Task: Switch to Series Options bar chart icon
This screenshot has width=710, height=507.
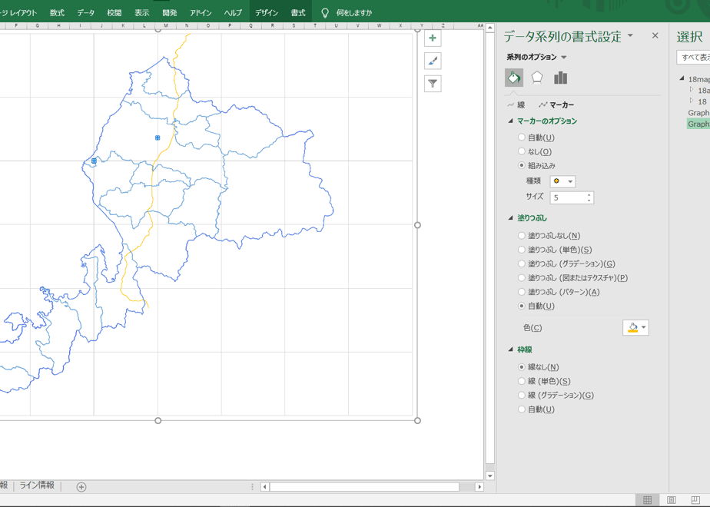Action: point(561,78)
